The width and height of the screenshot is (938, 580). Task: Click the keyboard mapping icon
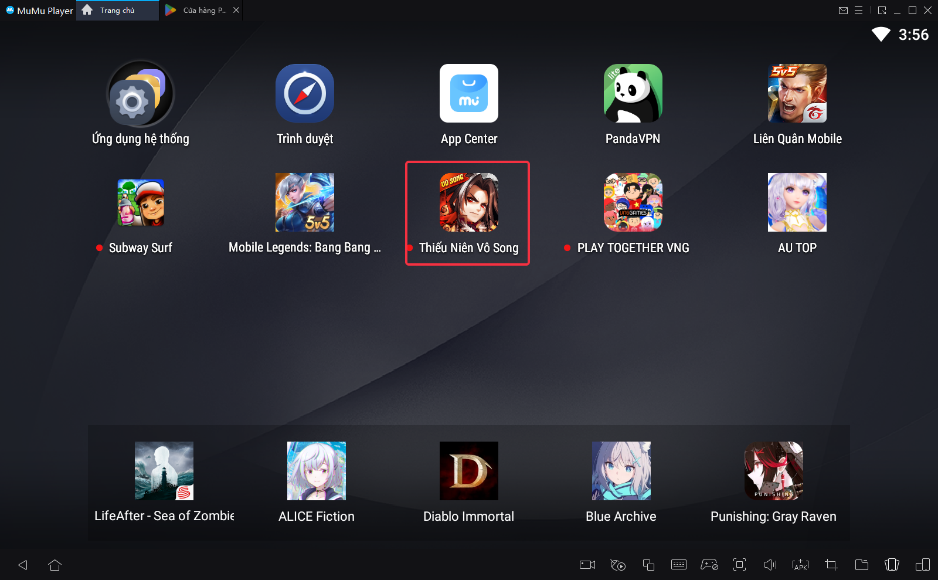(678, 565)
